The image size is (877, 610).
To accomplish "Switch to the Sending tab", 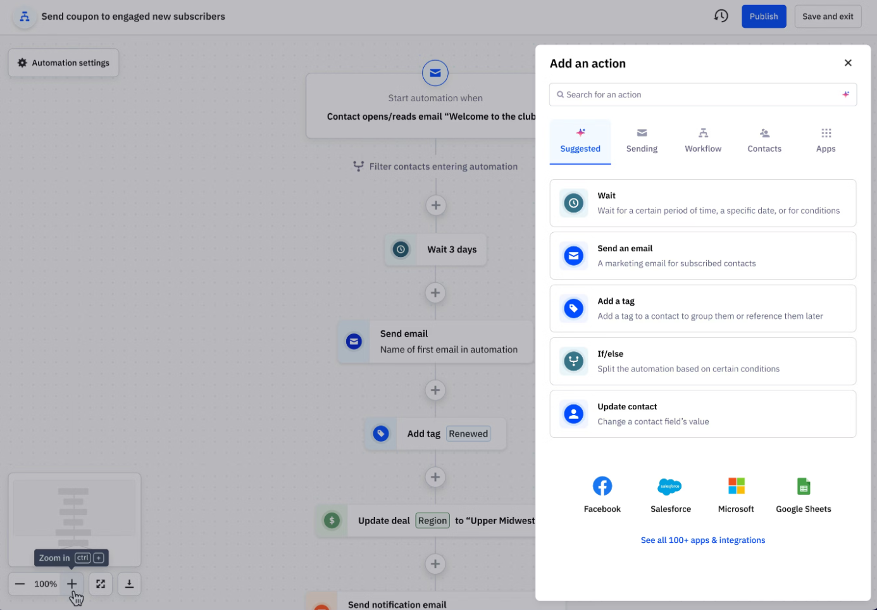I will point(642,140).
